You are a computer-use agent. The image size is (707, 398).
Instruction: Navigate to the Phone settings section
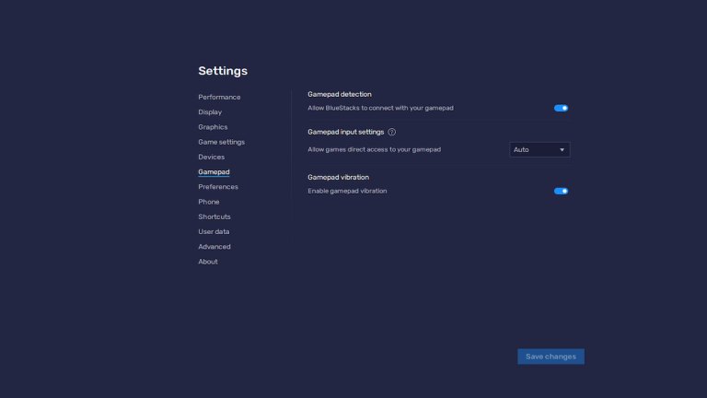point(209,202)
